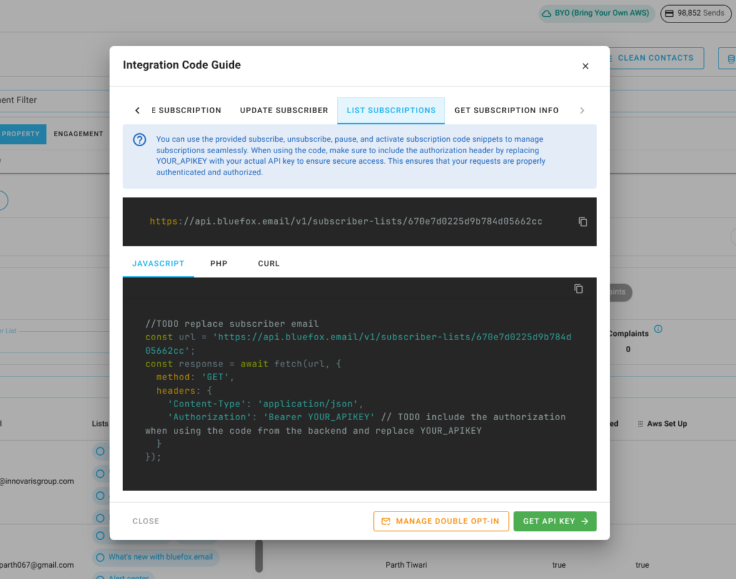Image resolution: width=736 pixels, height=579 pixels.
Task: Click the Complaints info icon
Action: pyautogui.click(x=658, y=329)
